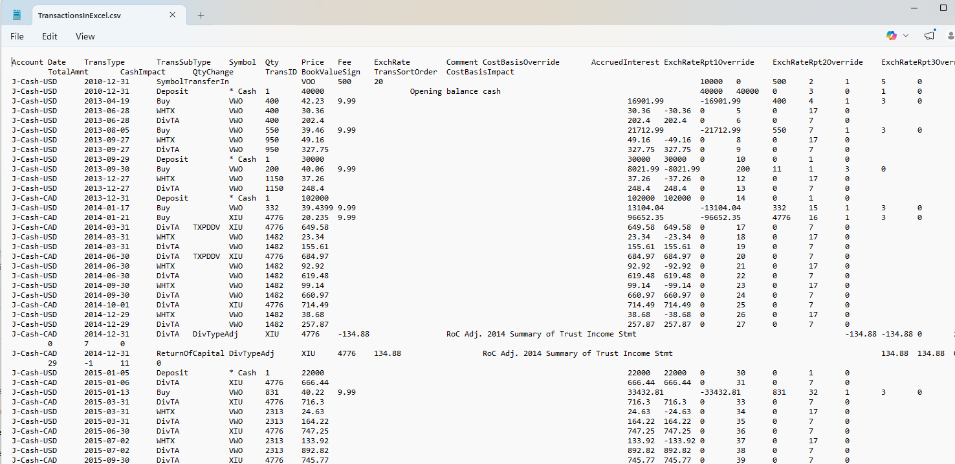This screenshot has height=464, width=955.
Task: Maximize the Notepad window
Action: click(943, 7)
